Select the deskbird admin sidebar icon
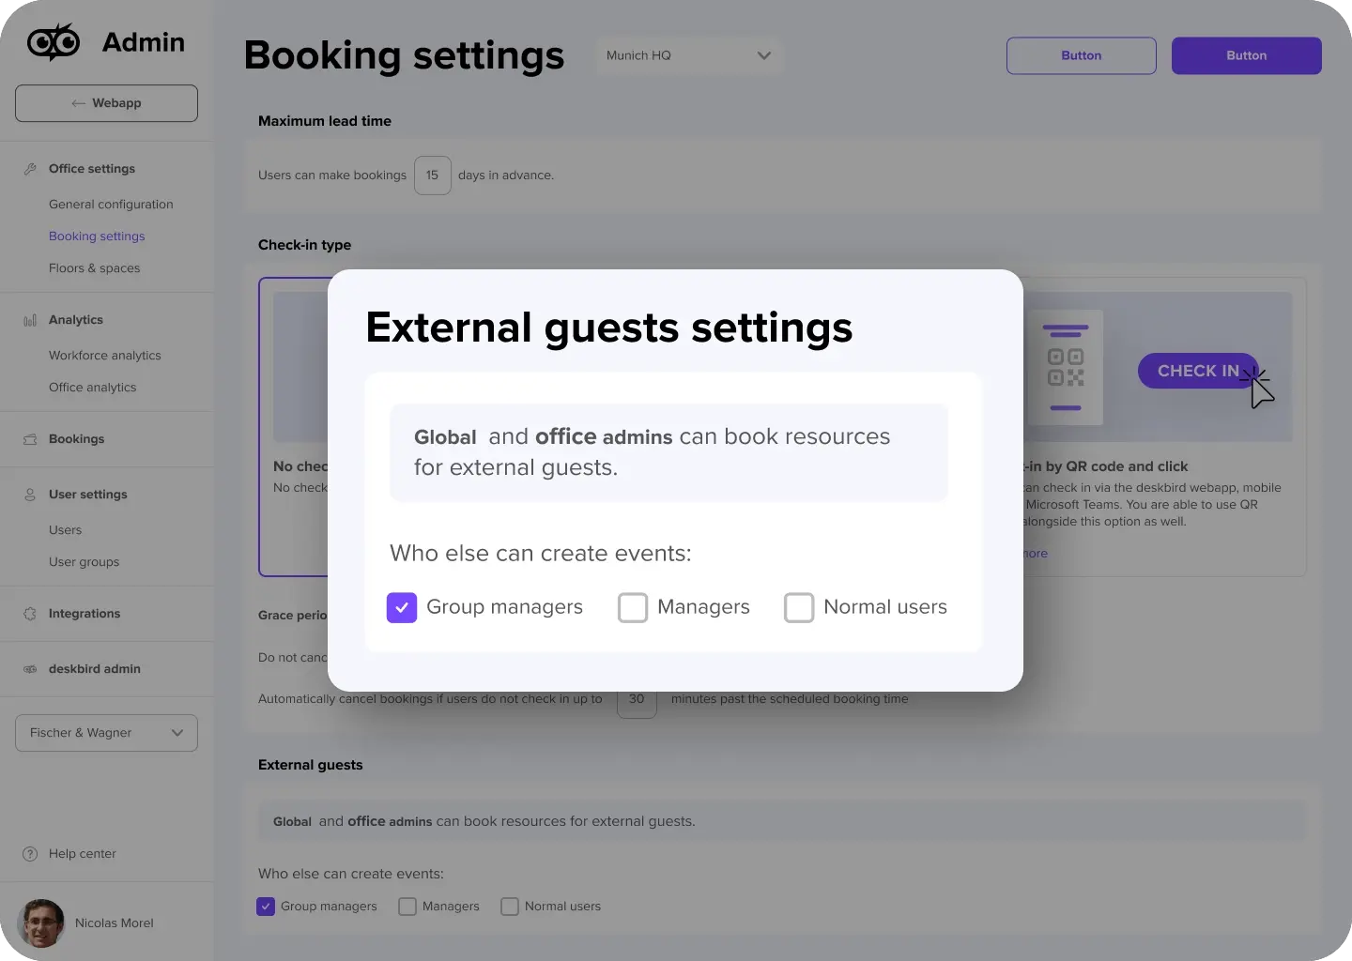This screenshot has width=1352, height=961. (x=29, y=669)
